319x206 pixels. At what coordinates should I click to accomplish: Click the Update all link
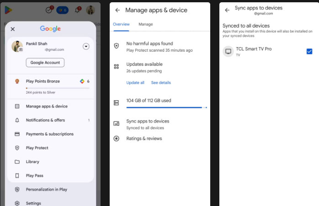[135, 83]
